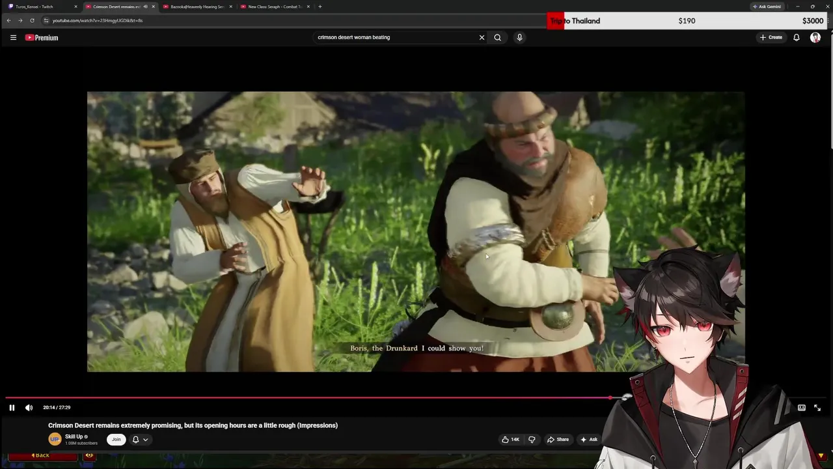Screen dimensions: 833x469
Task: Dislike the video
Action: pos(532,439)
